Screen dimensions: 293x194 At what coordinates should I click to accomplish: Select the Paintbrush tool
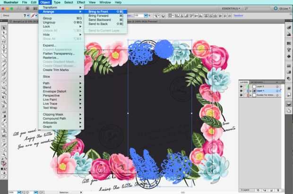click(4, 65)
